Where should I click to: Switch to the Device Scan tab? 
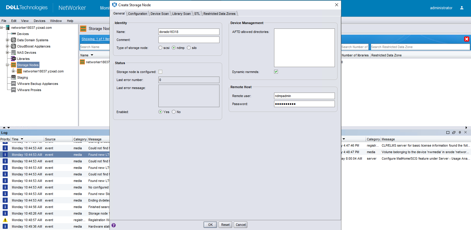tap(160, 14)
